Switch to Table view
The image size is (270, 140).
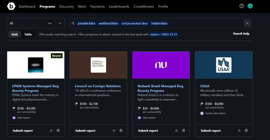28,34
